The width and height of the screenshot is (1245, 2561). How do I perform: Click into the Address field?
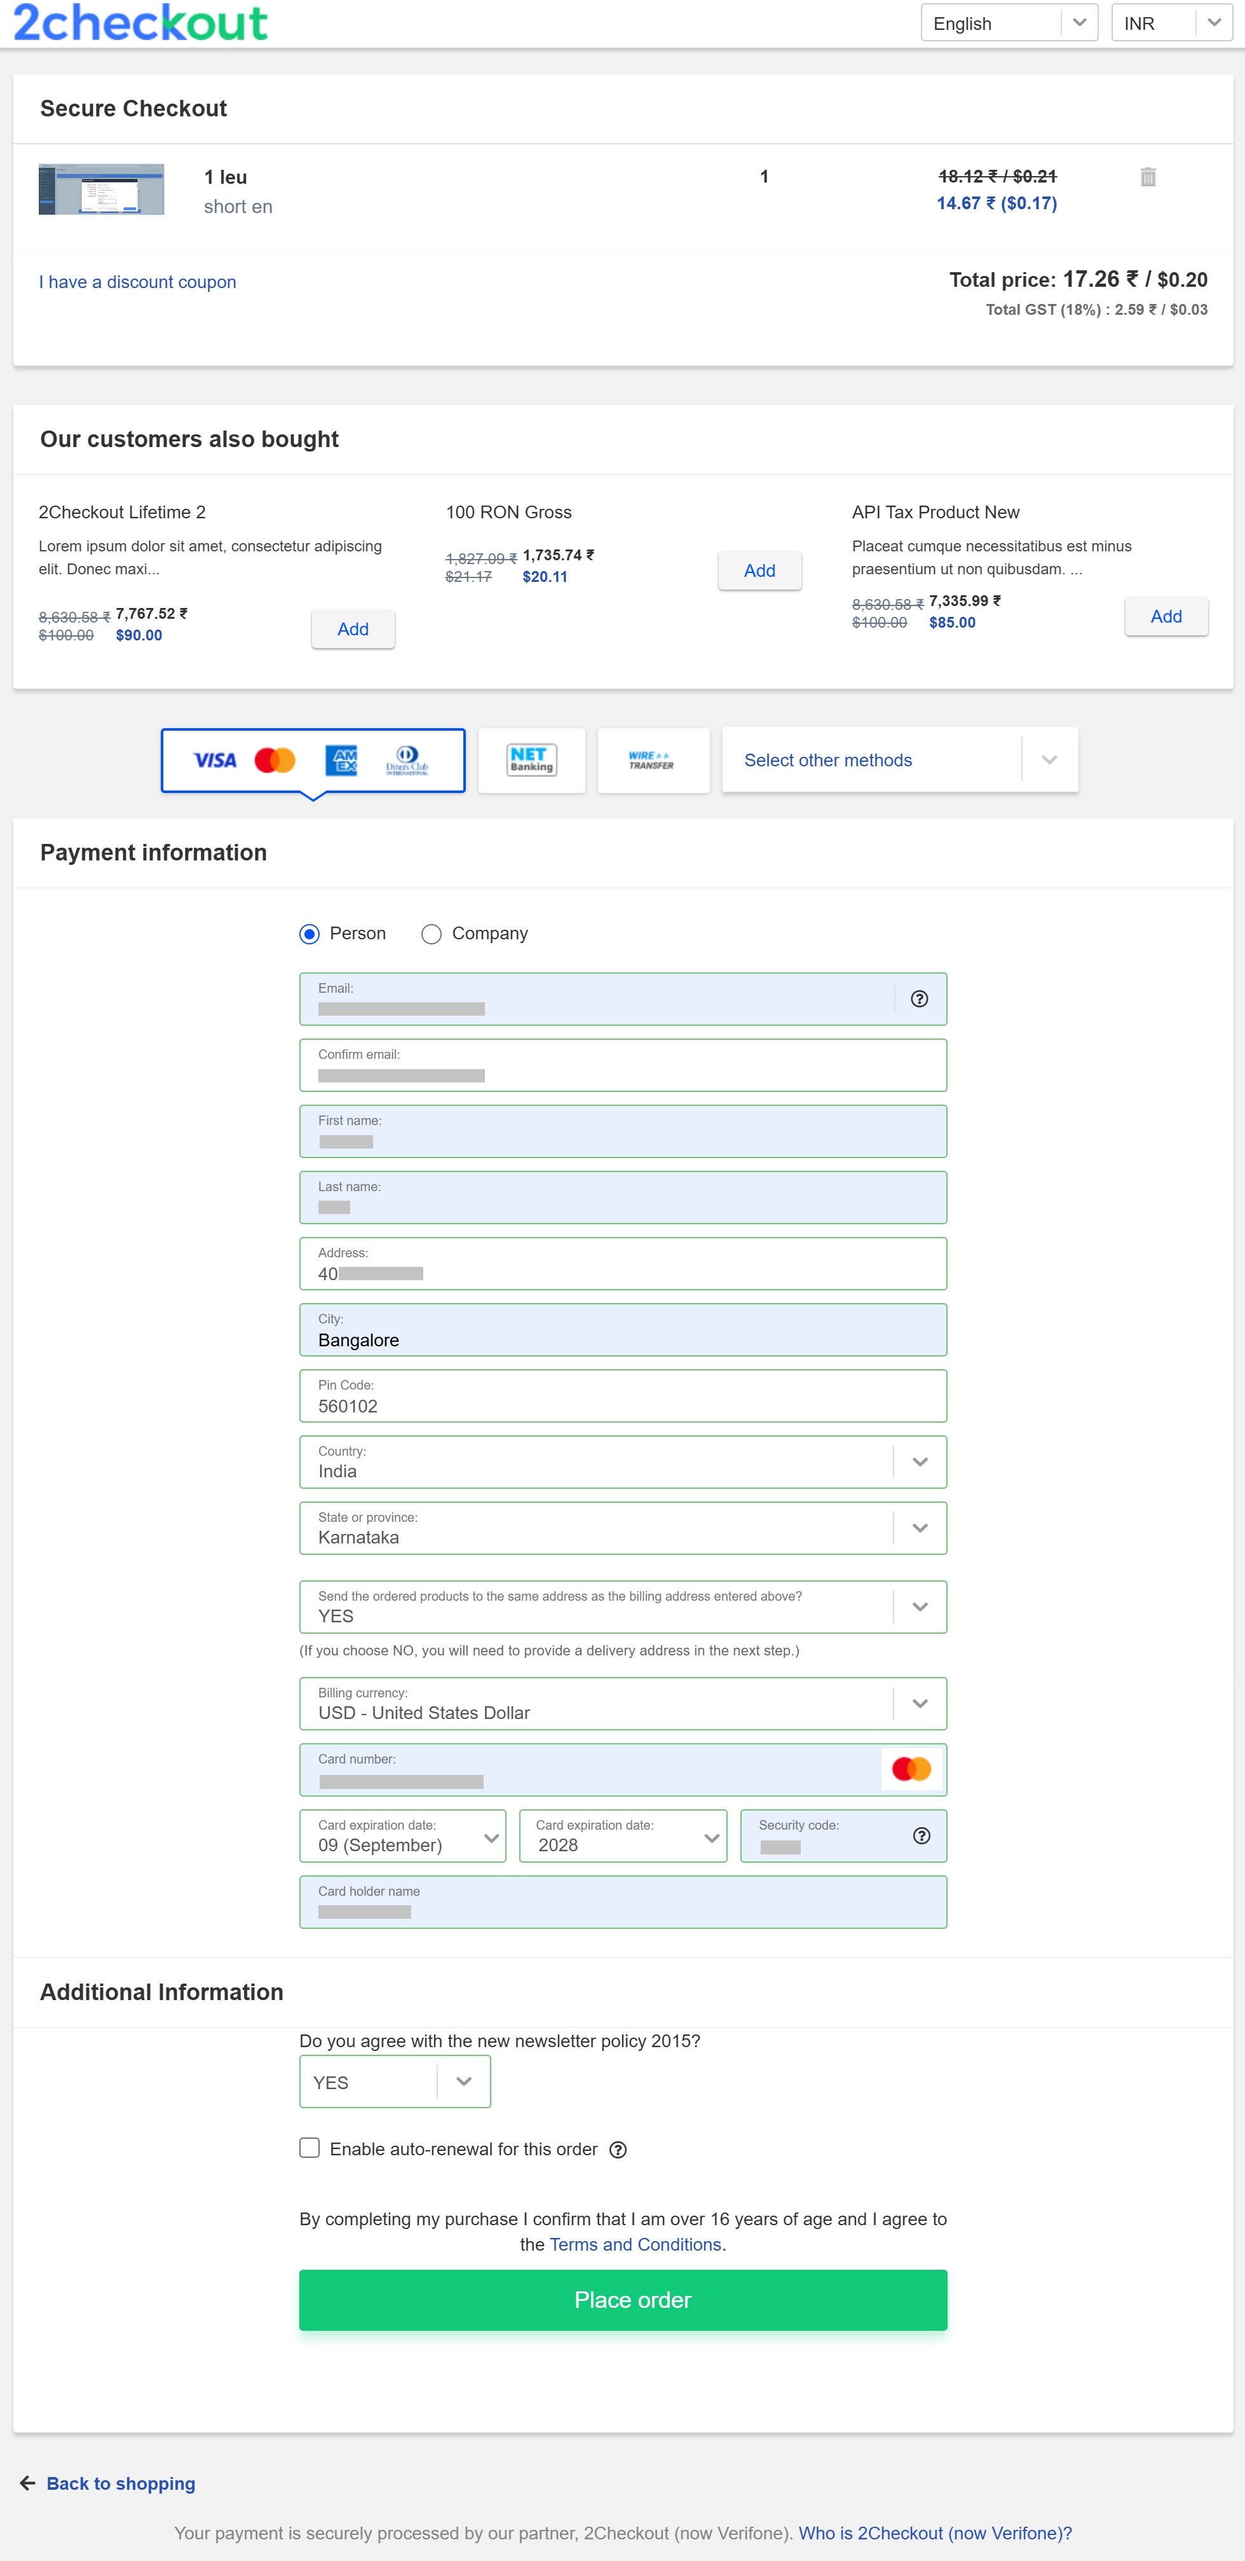623,1264
